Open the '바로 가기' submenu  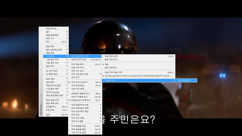[56, 38]
